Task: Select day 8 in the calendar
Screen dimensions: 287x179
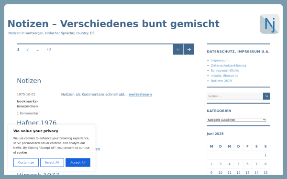Action: tap(265, 164)
